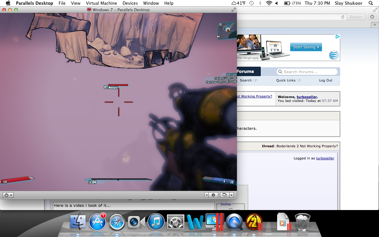Screen dimensions: 379x237
Task: Open the battery status (73%) menu
Action: pyautogui.click(x=293, y=3)
